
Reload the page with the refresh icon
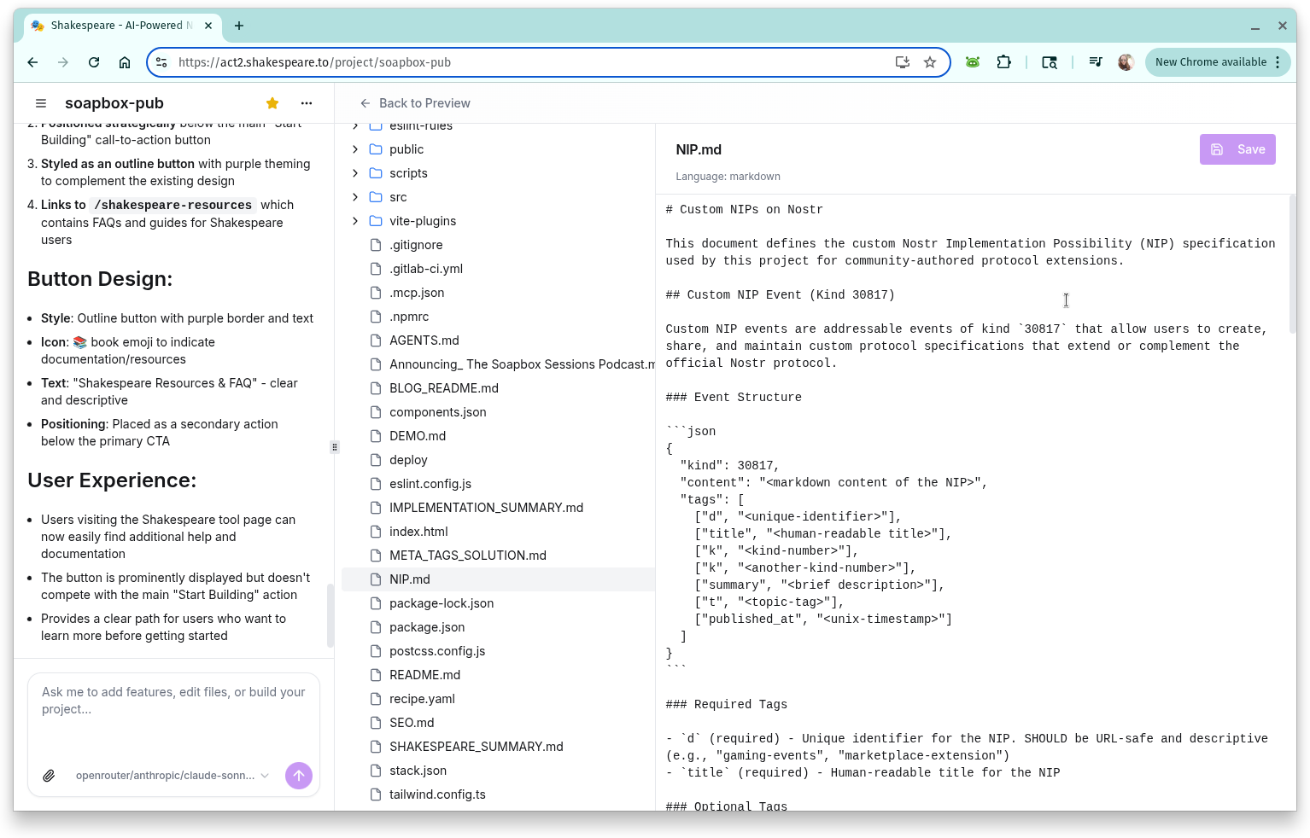[x=94, y=61]
